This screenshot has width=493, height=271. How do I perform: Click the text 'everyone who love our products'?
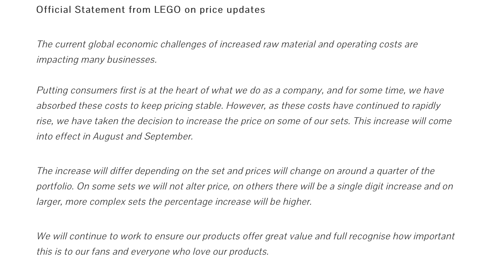click(x=200, y=252)
